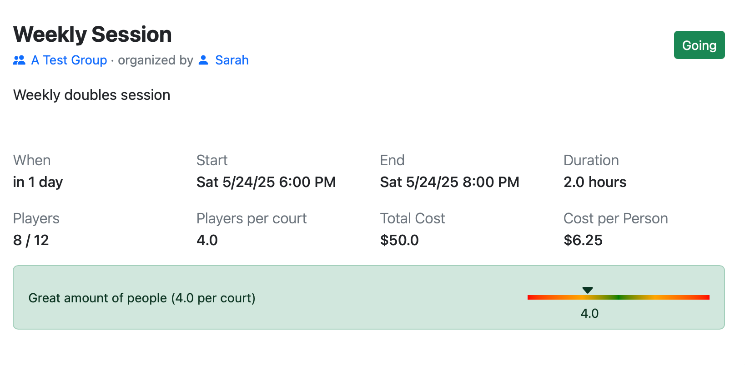Click the Weekly Session heading
Screen dimensions: 745x365
point(92,35)
